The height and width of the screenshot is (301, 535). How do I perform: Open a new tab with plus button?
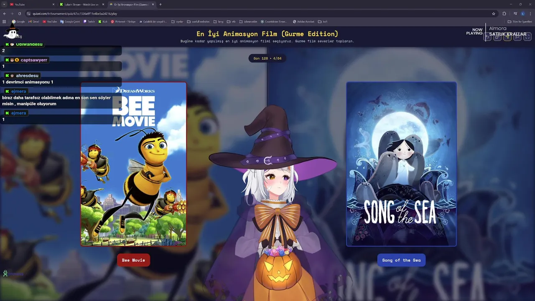tap(160, 4)
